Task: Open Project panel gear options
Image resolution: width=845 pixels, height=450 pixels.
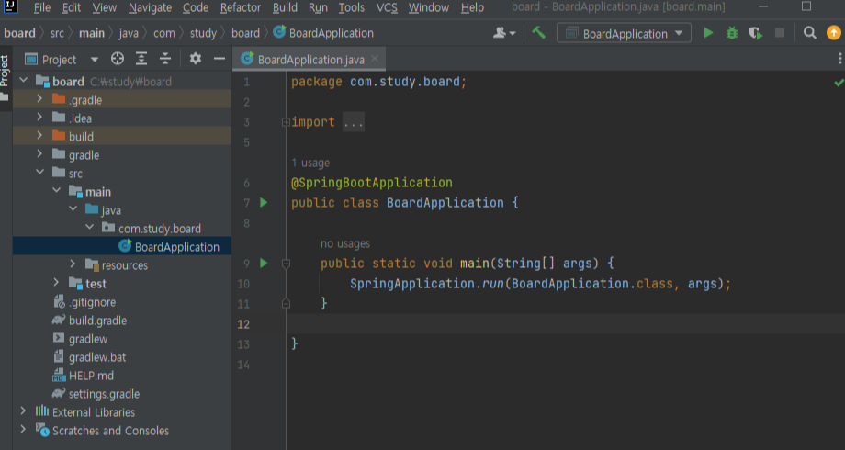Action: (195, 59)
